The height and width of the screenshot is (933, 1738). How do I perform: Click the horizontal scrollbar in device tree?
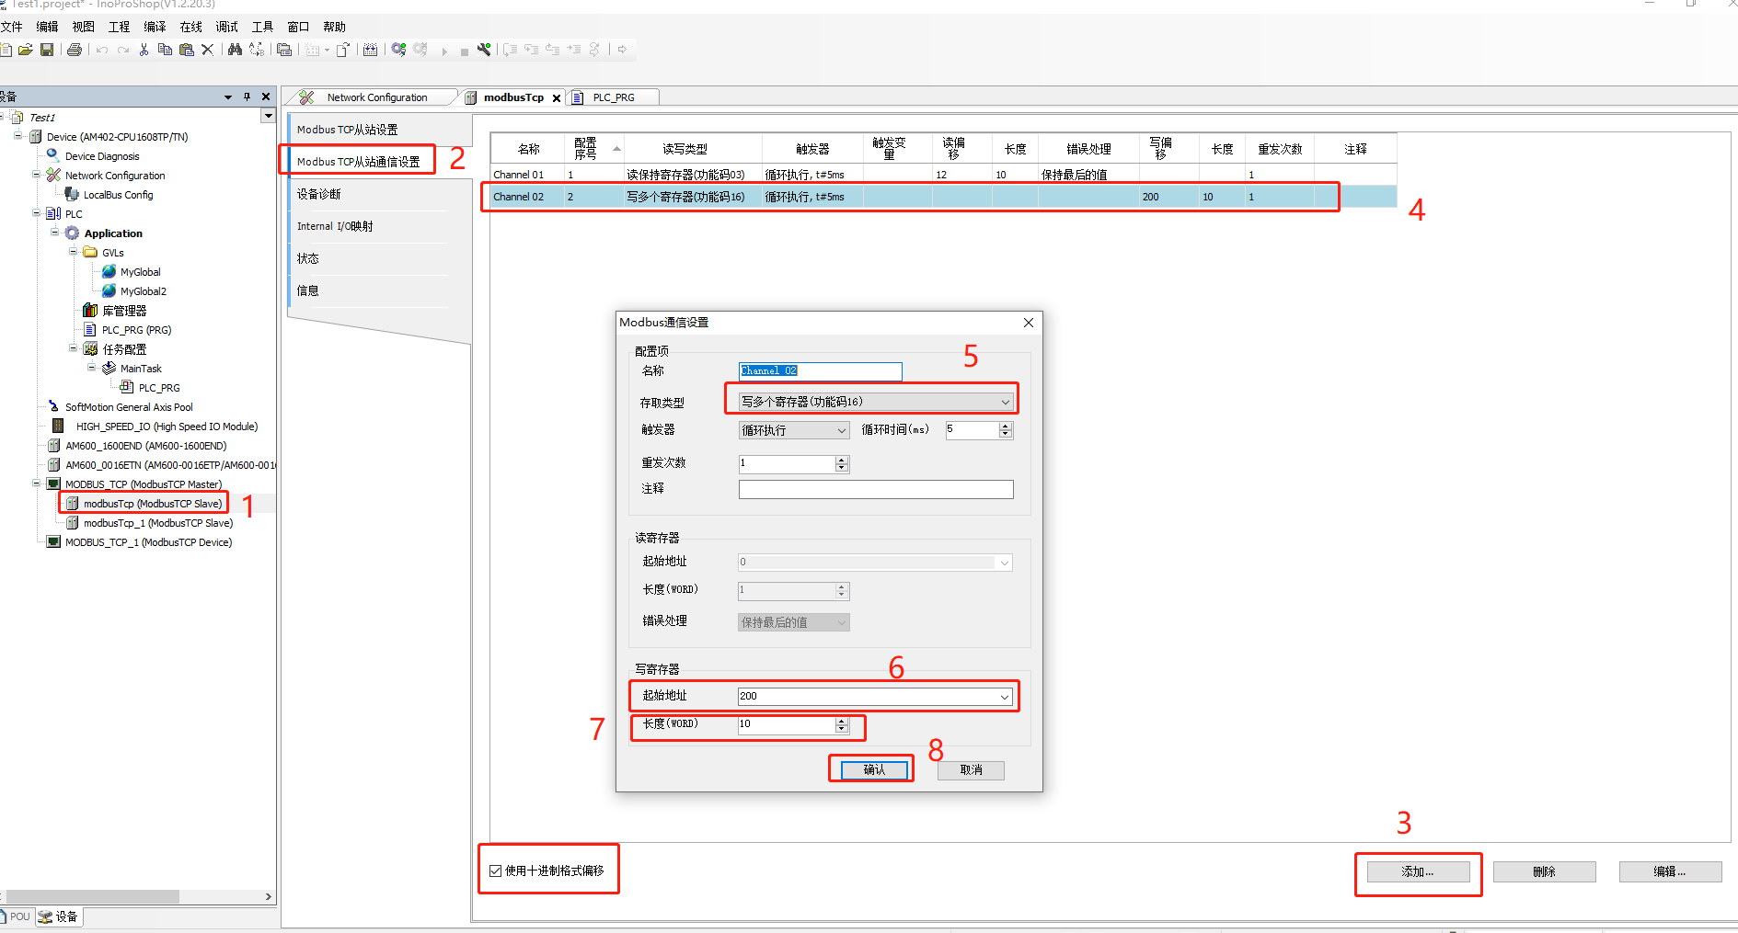[93, 896]
